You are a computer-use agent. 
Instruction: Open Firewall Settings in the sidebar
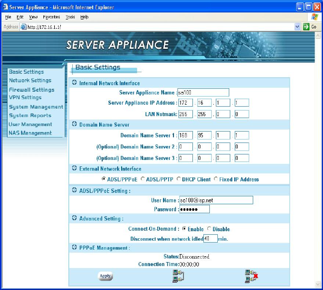[31, 90]
